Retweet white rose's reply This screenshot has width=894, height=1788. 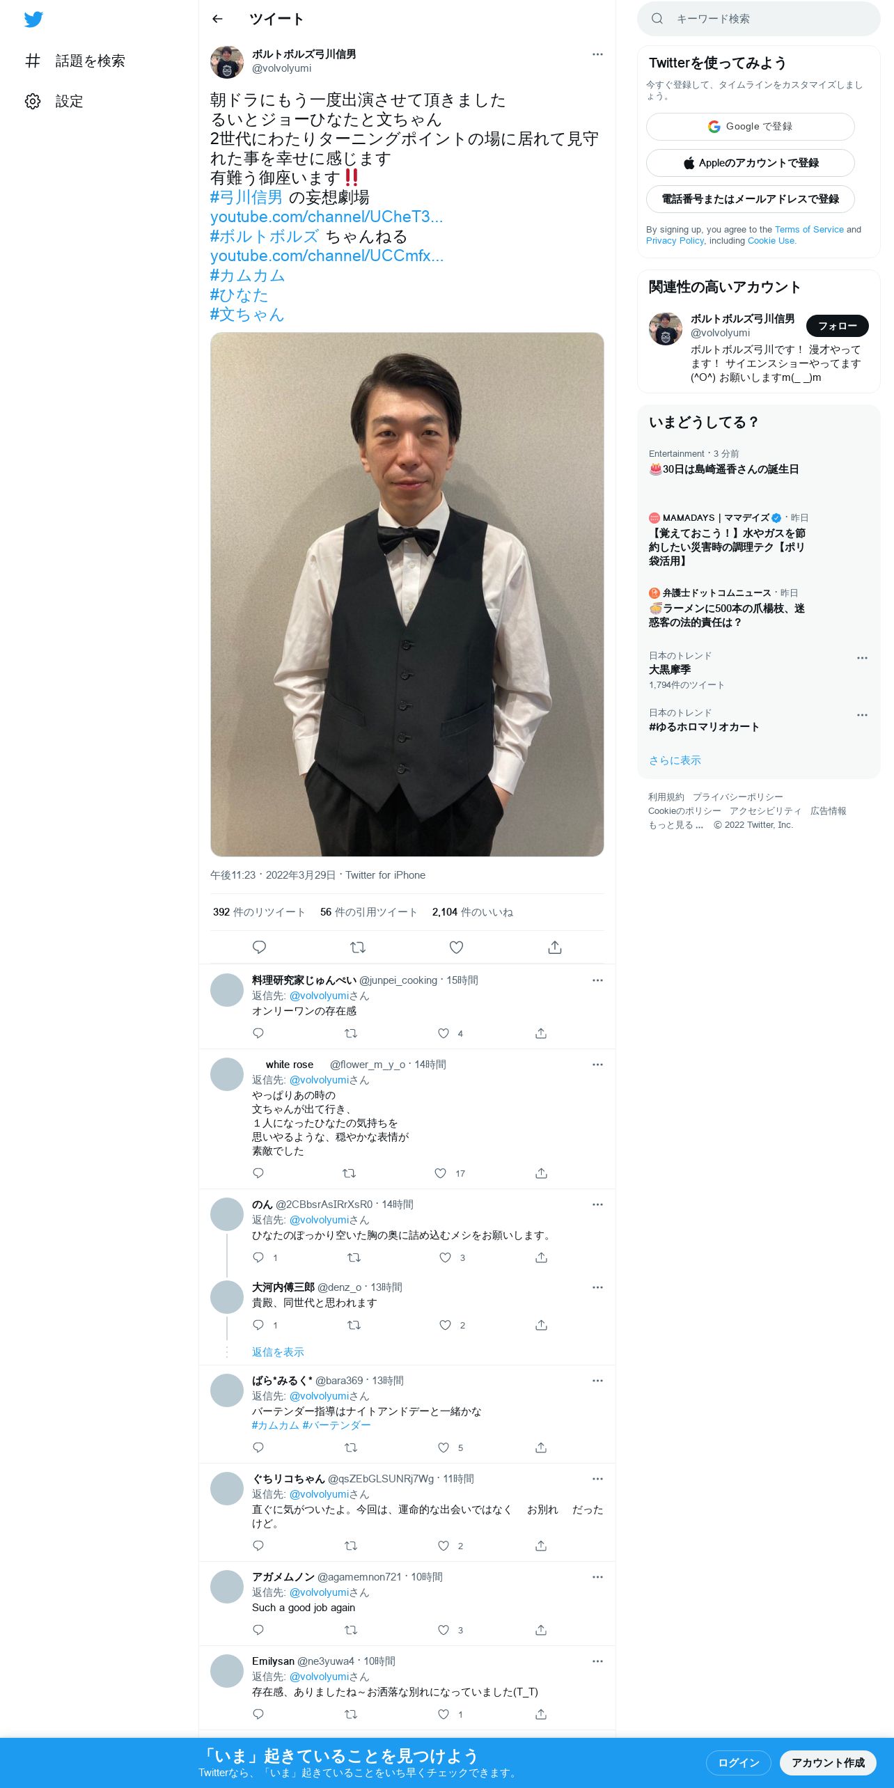(350, 1173)
